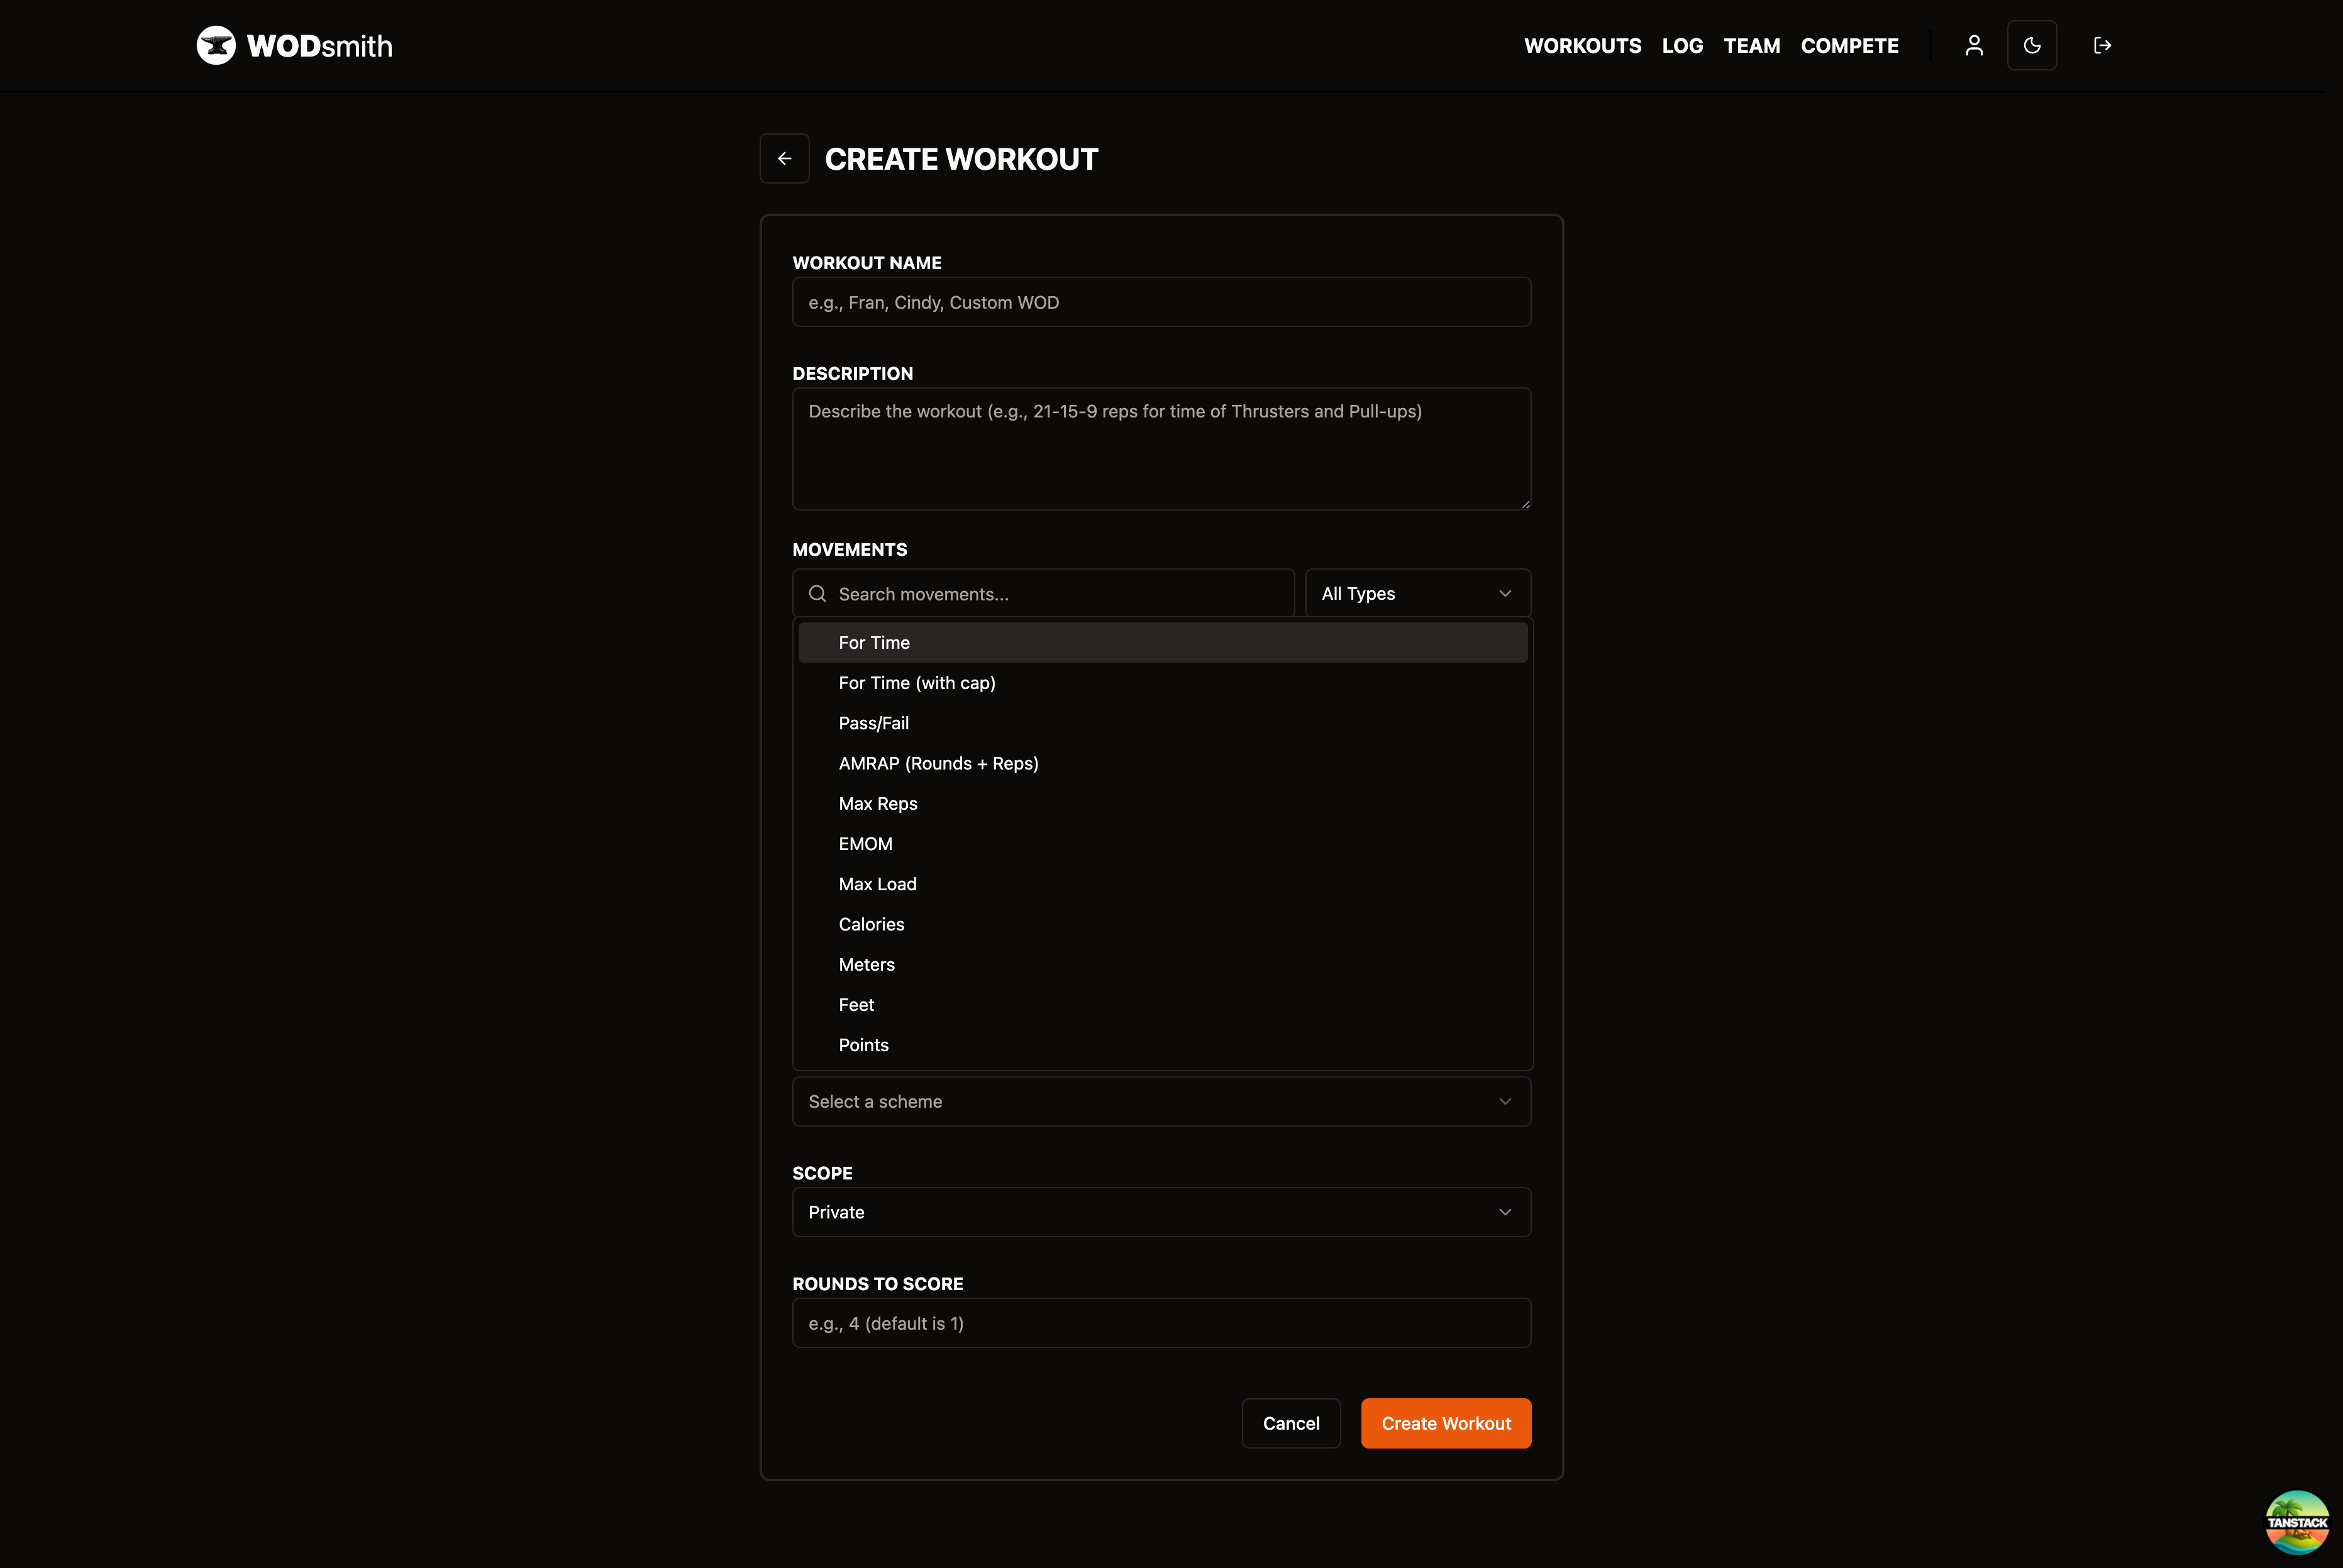Image resolution: width=2343 pixels, height=1568 pixels.
Task: Pick the Feet scheme option
Action: pyautogui.click(x=1163, y=1005)
